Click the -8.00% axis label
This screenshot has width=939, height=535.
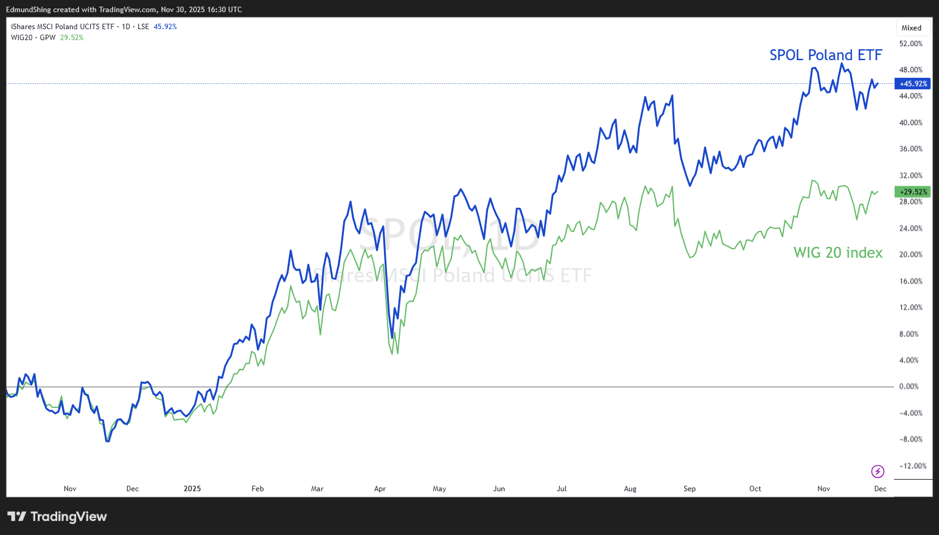(x=911, y=440)
